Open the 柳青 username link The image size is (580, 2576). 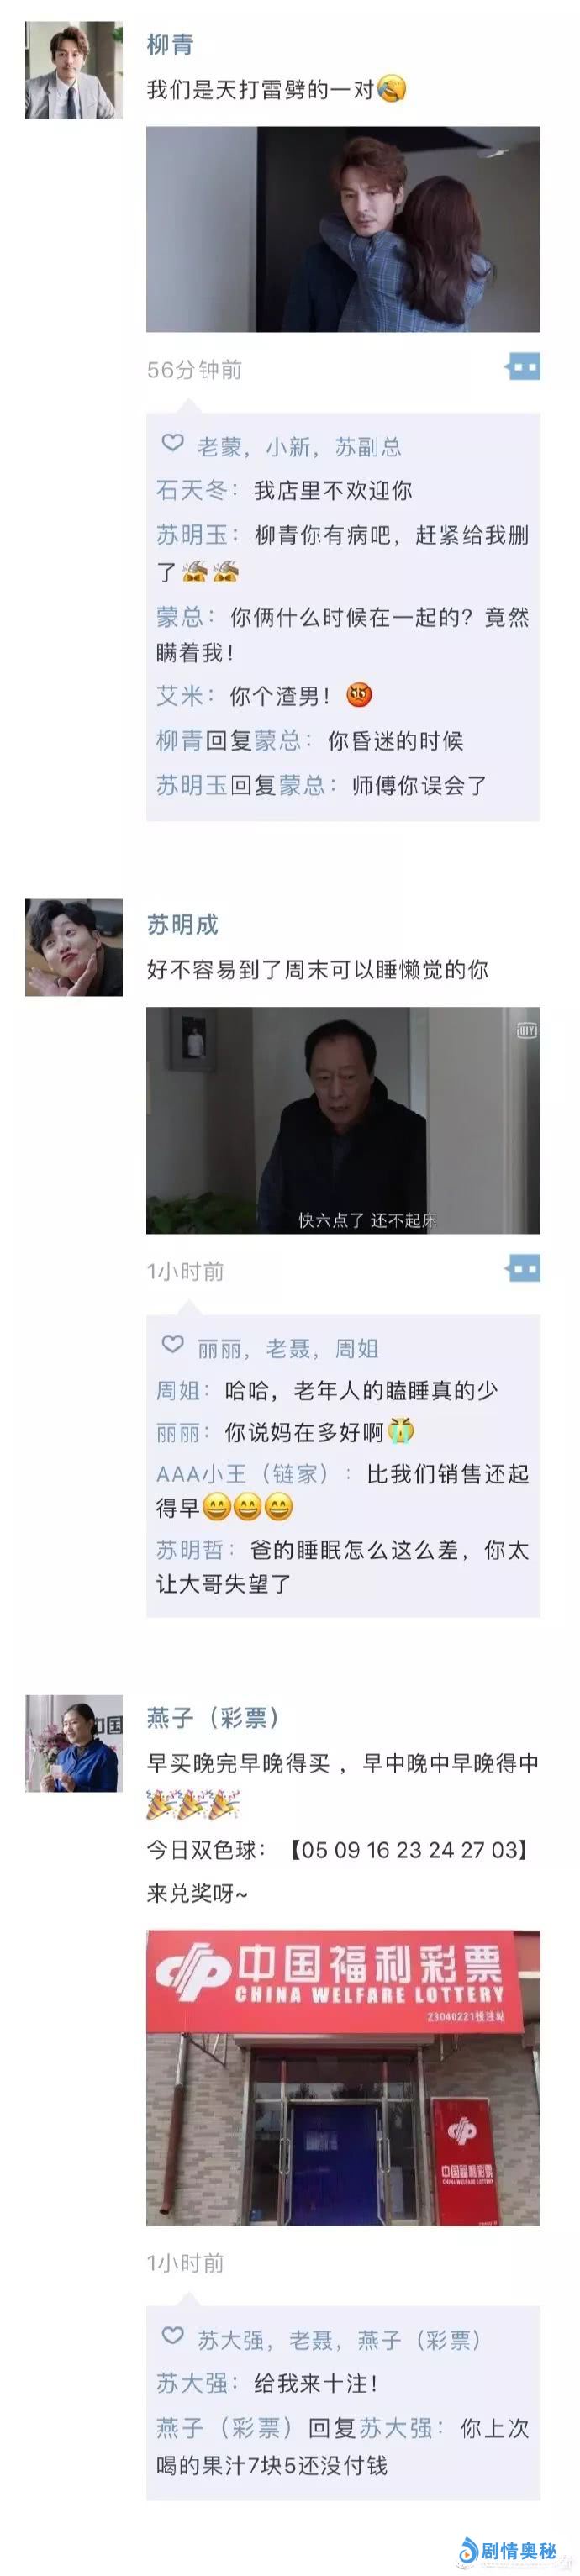coord(170,45)
